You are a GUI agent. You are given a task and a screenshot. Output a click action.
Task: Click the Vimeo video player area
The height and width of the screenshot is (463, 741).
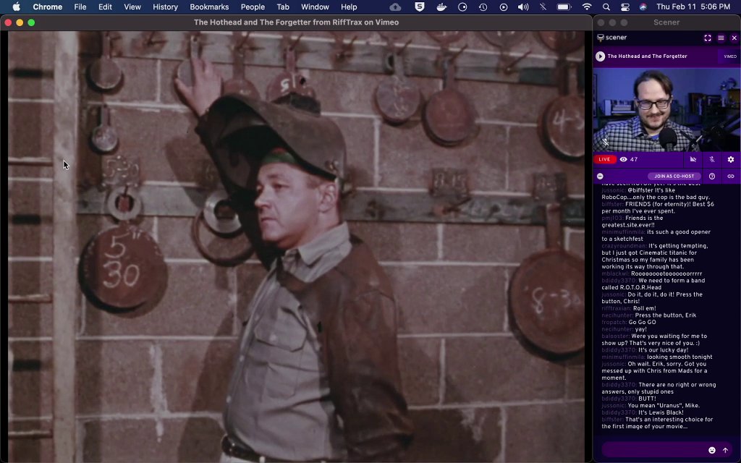tap(296, 246)
